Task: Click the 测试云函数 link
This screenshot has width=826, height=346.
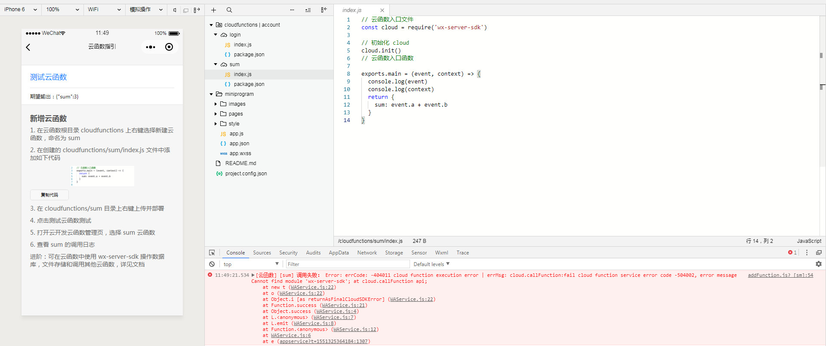Action: coord(49,77)
